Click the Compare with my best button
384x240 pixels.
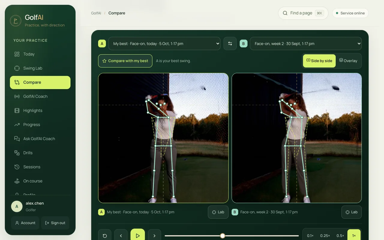[x=125, y=61]
